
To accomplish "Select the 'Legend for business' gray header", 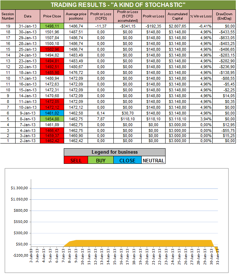I will click(114, 152).
